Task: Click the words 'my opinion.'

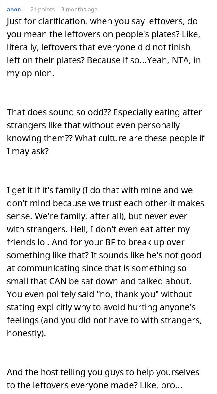Action: coord(30,74)
